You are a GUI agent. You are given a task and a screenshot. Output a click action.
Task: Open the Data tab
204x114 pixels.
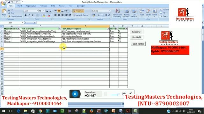(x=53, y=6)
